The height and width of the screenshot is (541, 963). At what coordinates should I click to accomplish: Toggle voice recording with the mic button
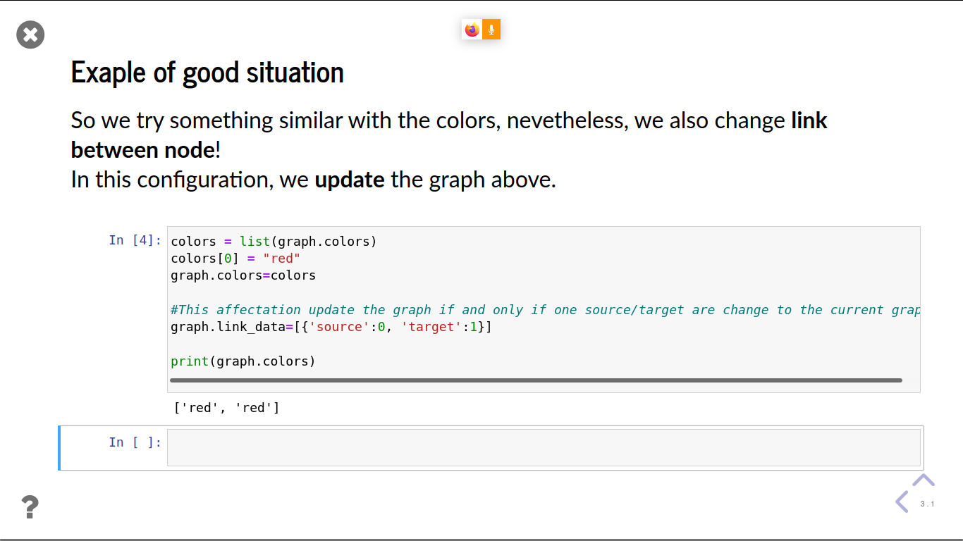pos(491,30)
